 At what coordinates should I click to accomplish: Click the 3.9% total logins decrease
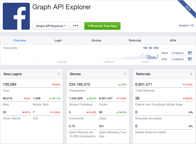tap(56, 85)
